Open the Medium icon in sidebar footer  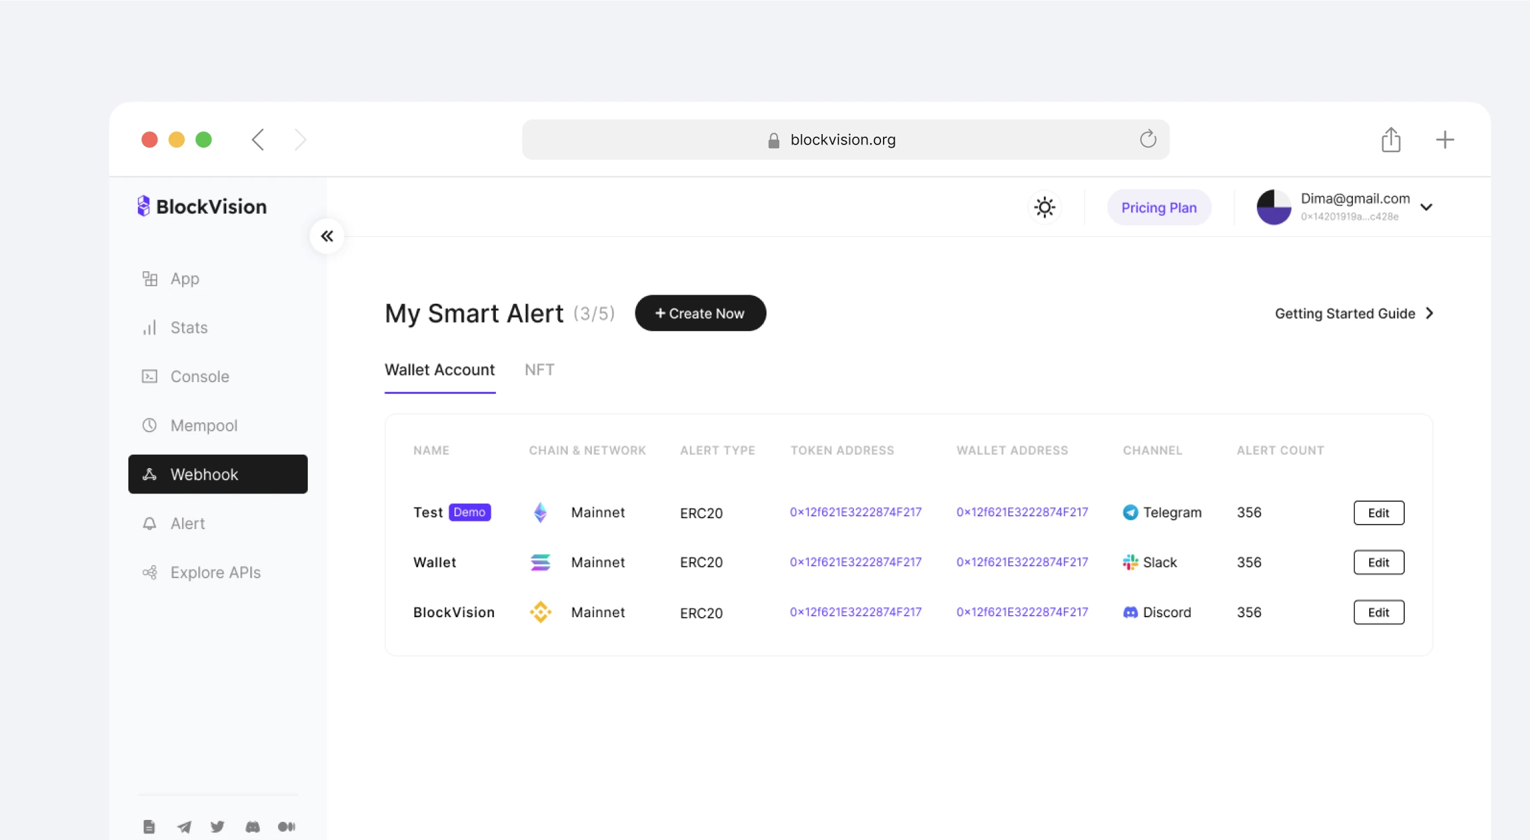[287, 826]
